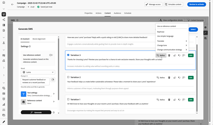Open the campaigns megaphone sidebar icon

(x=4, y=14)
